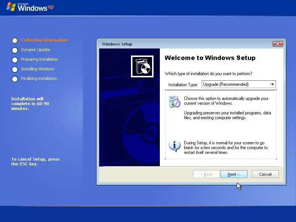Click the Cancel button
The height and width of the screenshot is (222, 296).
tap(265, 174)
